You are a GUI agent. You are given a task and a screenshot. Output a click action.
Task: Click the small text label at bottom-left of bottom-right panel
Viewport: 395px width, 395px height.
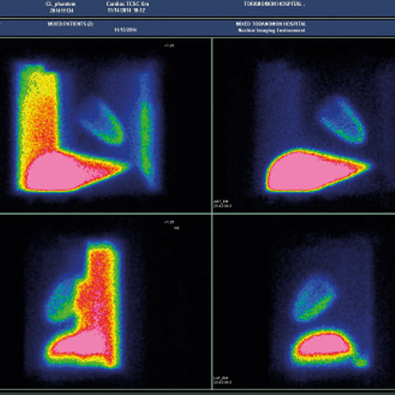[222, 380]
